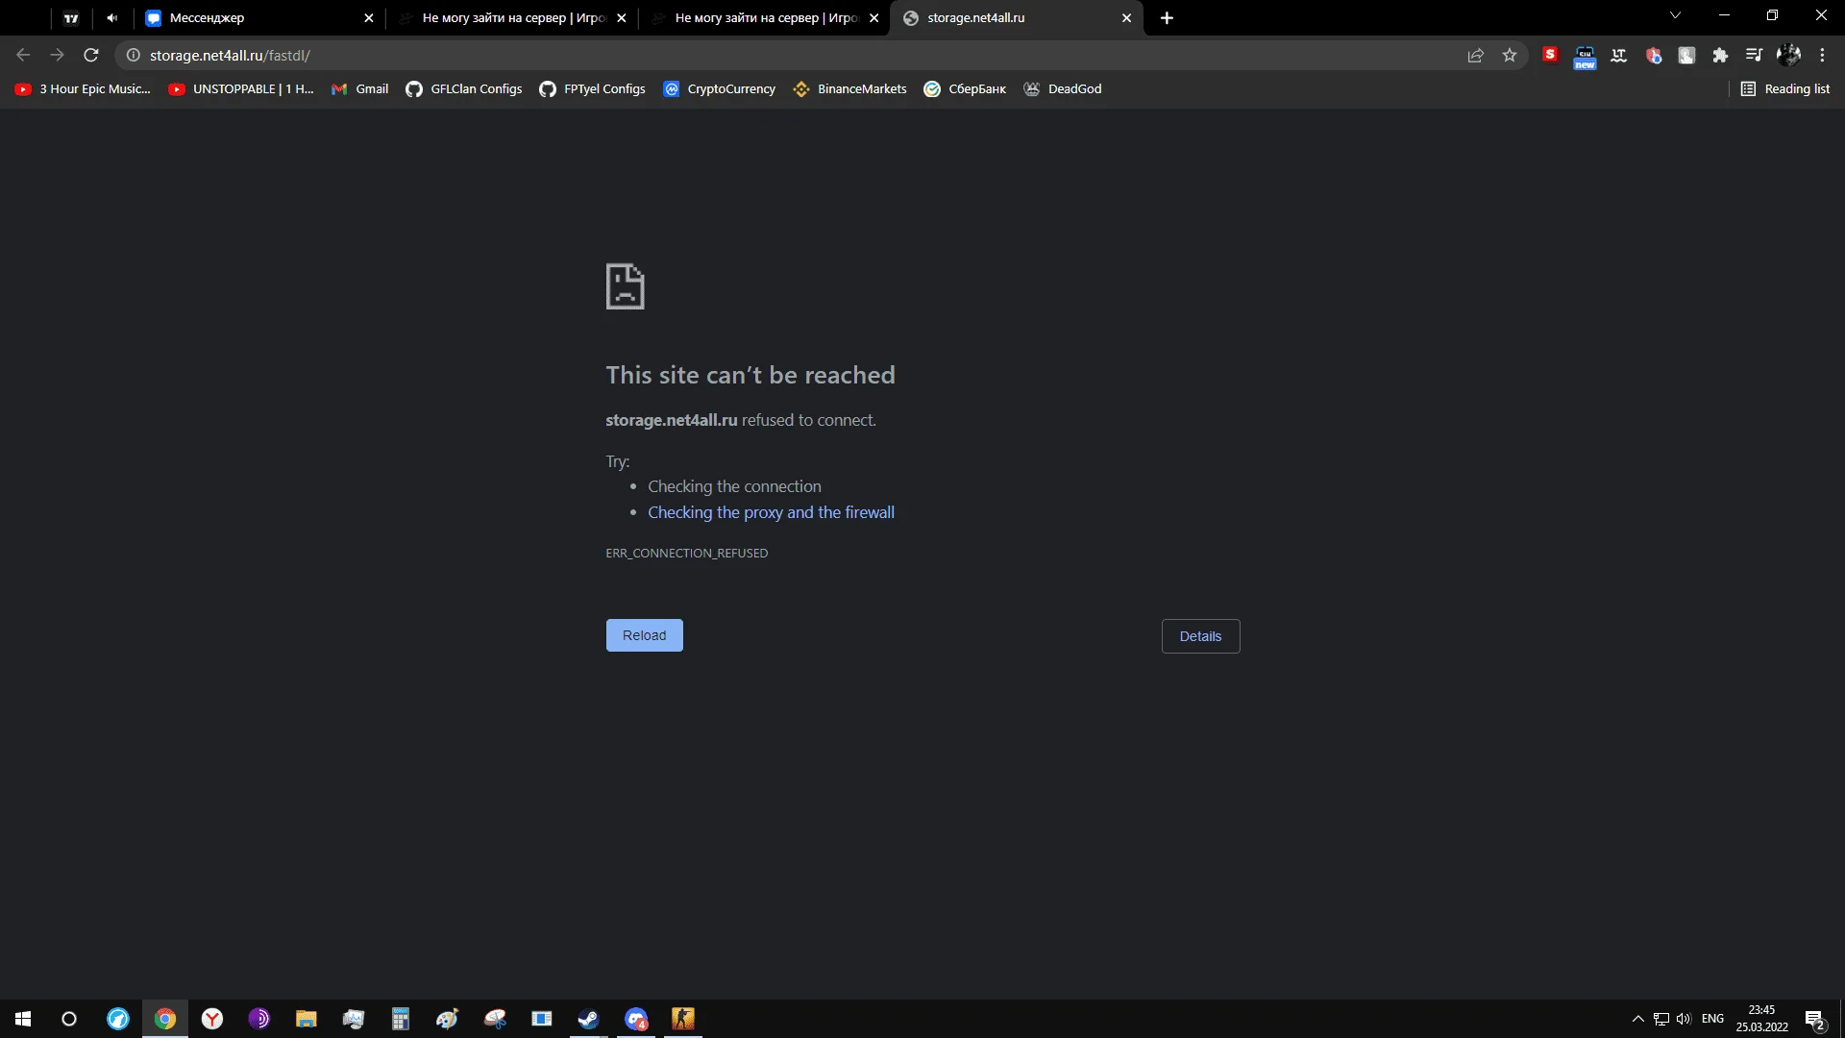
Task: Click the reload page icon
Action: coord(91,56)
